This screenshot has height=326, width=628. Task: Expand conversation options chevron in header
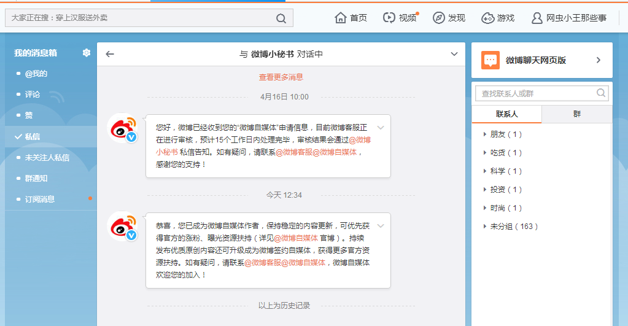[x=454, y=54]
